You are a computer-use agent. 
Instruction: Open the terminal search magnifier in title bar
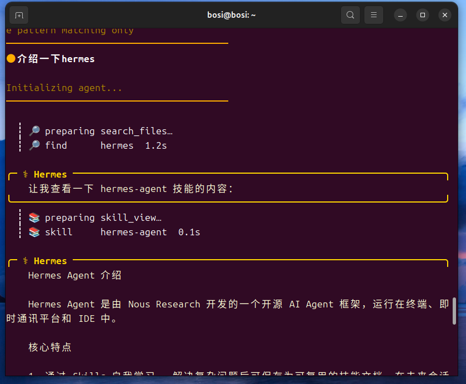[x=350, y=15]
